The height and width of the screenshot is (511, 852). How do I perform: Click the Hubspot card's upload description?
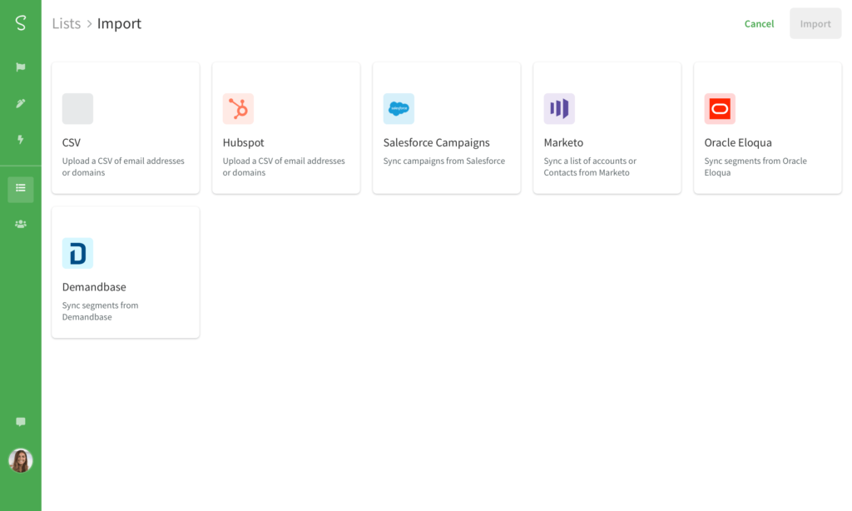[284, 167]
